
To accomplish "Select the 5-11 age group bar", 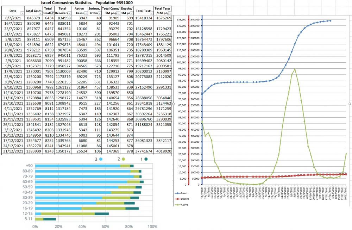I will pos(45,219).
